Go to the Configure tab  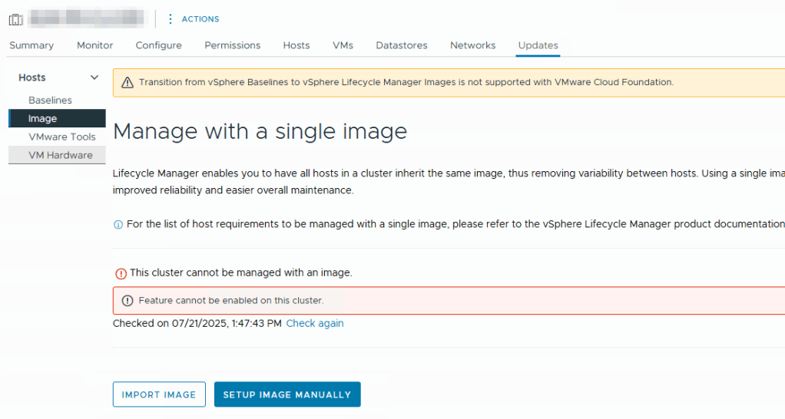click(158, 45)
